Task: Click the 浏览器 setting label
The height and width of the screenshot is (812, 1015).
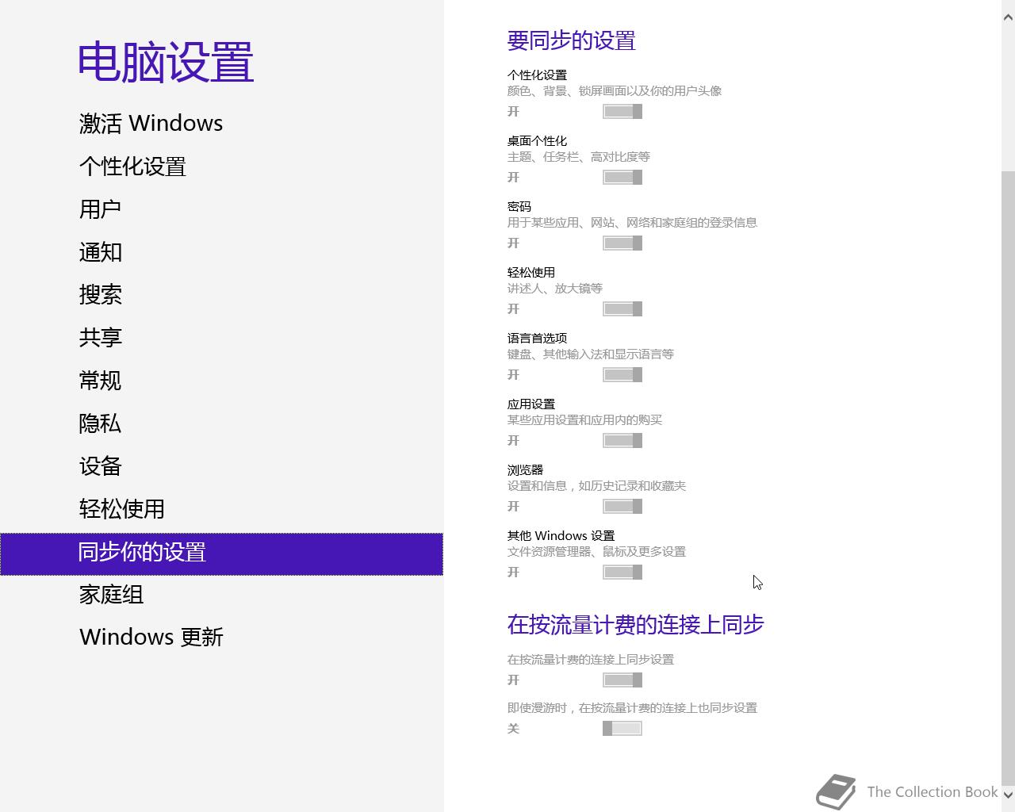Action: click(x=525, y=470)
